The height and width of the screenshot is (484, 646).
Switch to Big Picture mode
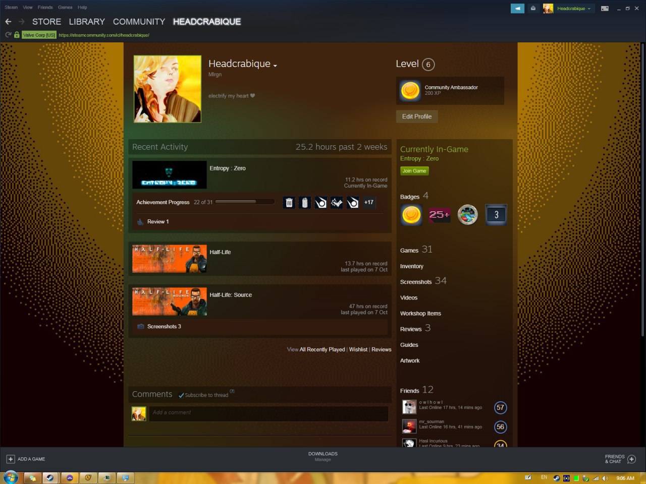coord(605,8)
